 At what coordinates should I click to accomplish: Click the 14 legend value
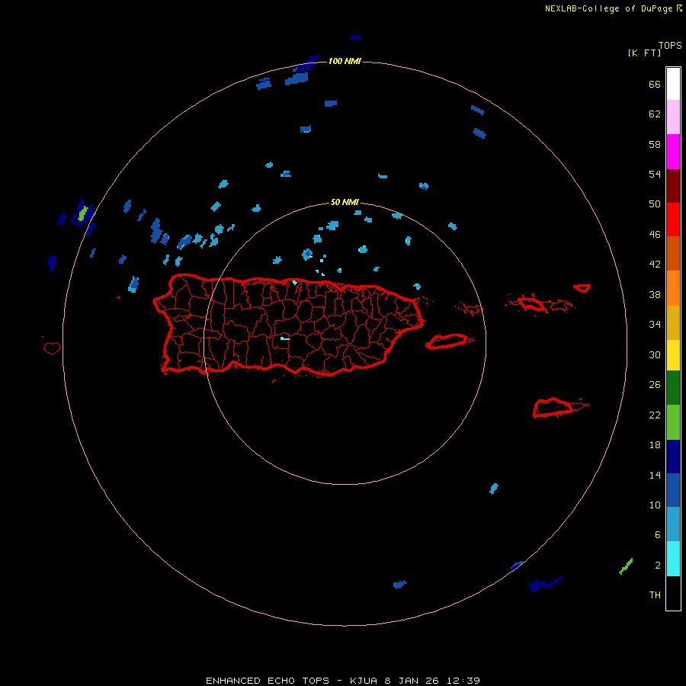655,476
